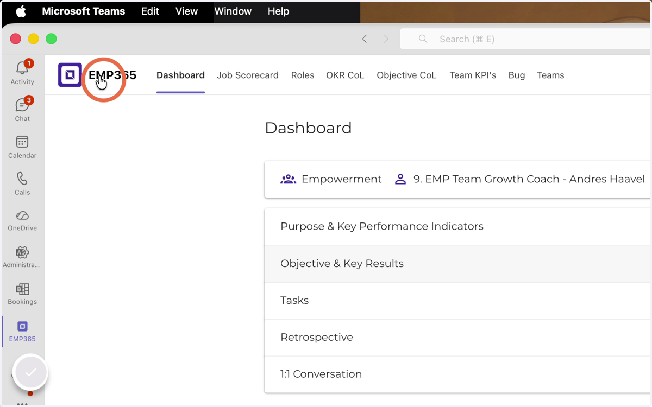This screenshot has width=652, height=407.
Task: Click the more apps ellipsis in sidebar
Action: (x=22, y=404)
